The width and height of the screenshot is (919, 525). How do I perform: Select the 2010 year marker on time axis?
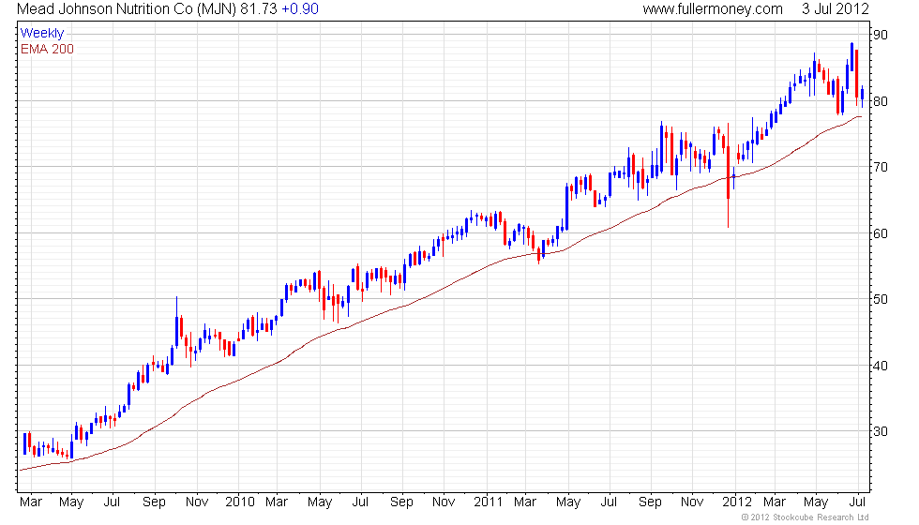(240, 502)
